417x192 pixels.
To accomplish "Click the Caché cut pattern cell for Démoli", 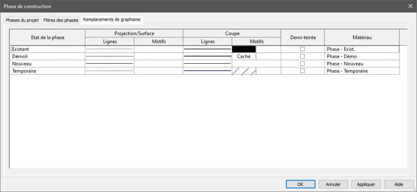I will (x=244, y=57).
